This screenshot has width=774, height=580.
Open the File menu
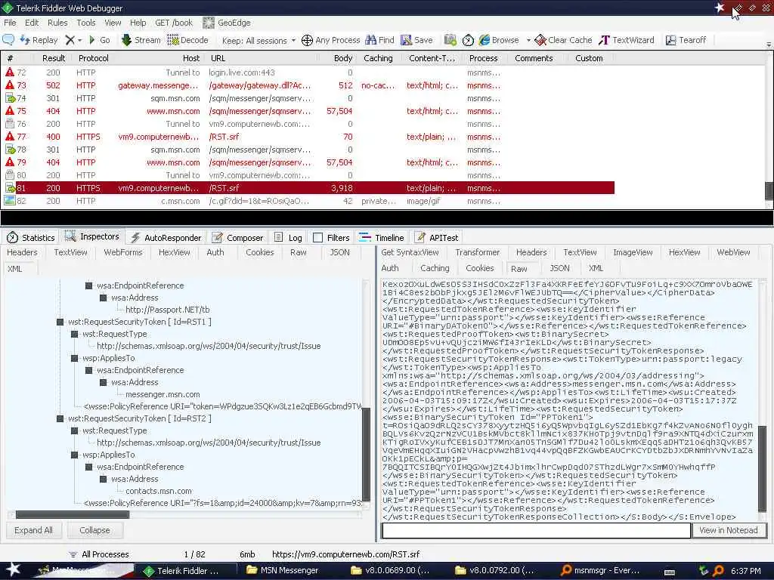click(x=10, y=23)
